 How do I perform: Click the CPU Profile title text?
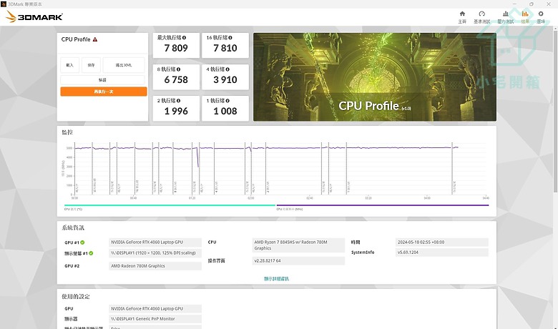76,39
